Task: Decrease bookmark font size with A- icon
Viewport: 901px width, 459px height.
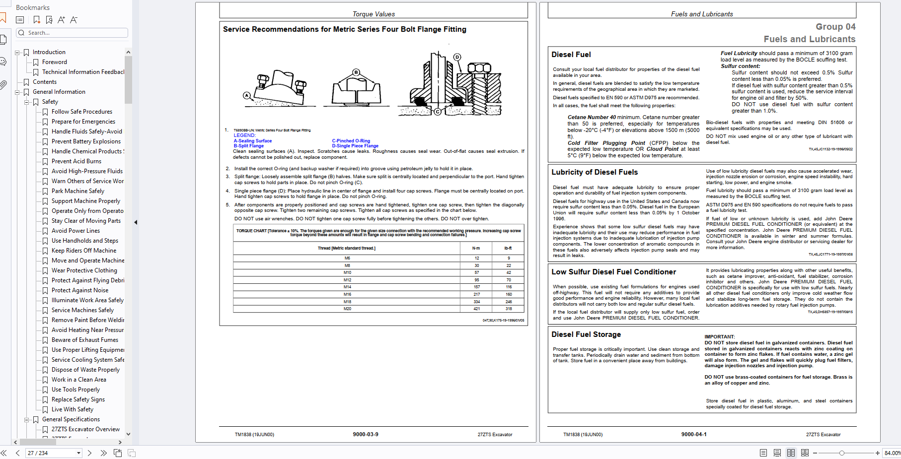Action: (x=74, y=20)
